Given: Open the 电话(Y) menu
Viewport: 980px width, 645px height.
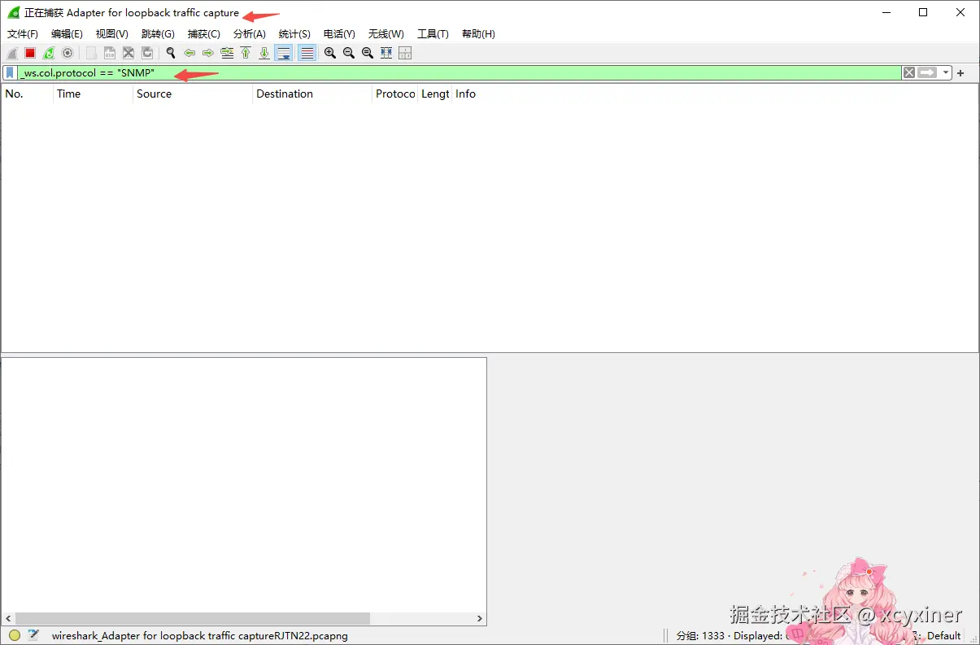Looking at the screenshot, I should [x=339, y=34].
